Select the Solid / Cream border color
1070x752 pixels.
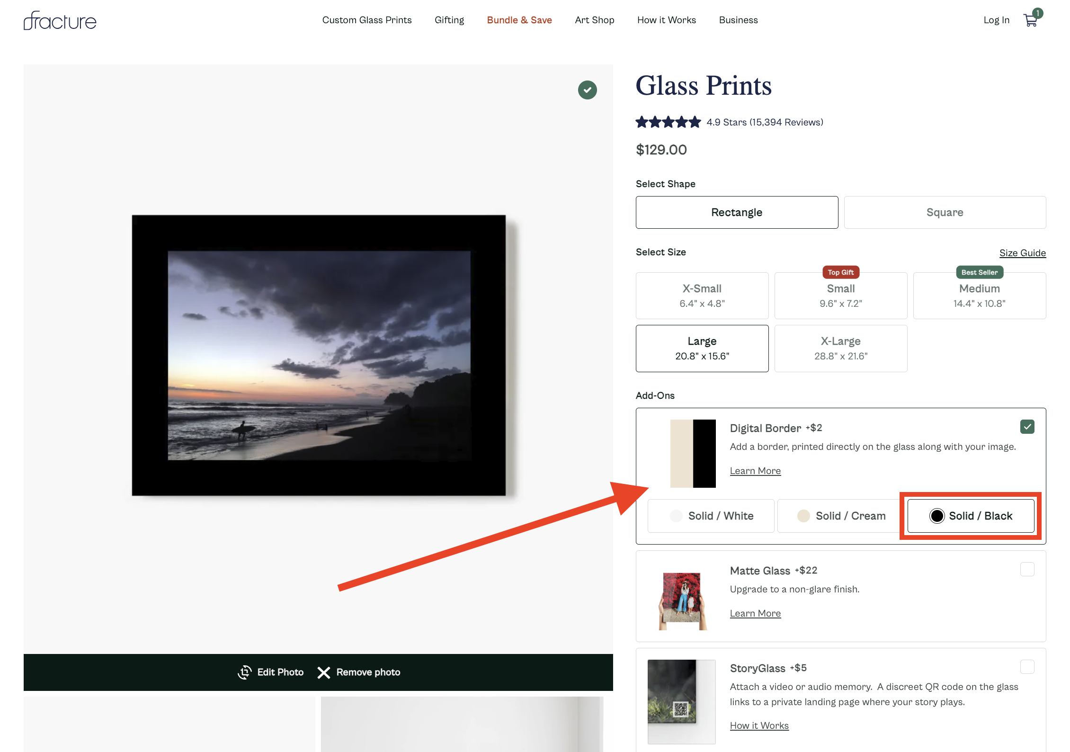840,516
